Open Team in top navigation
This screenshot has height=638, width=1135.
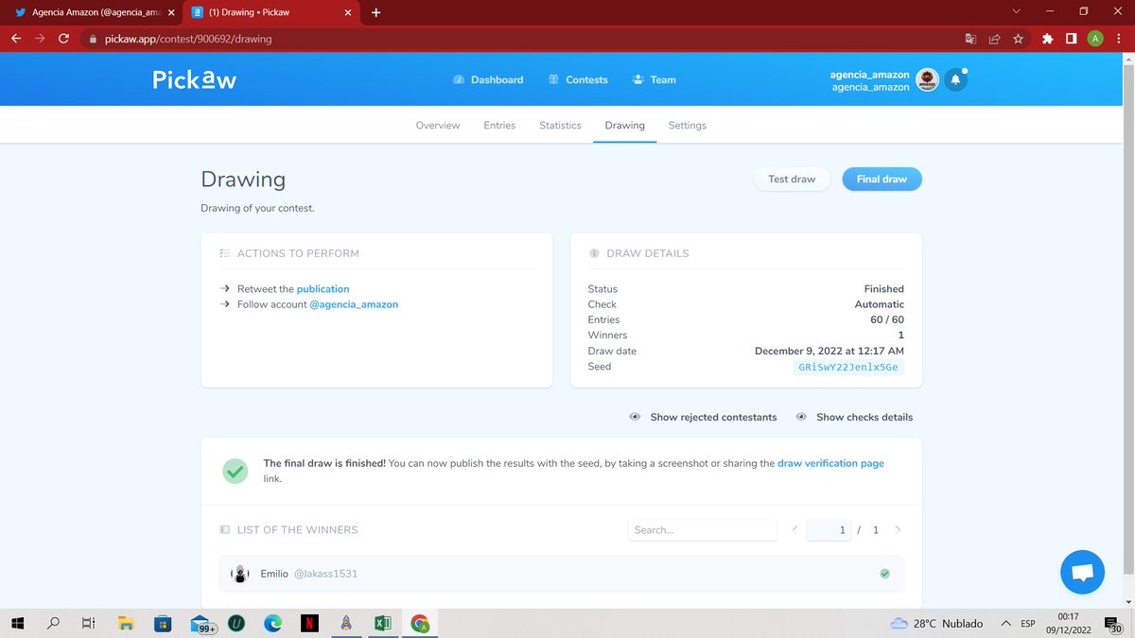coord(655,80)
